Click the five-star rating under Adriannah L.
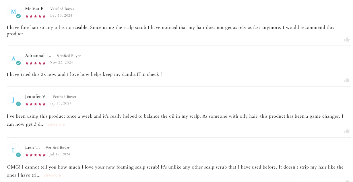 tap(36, 63)
